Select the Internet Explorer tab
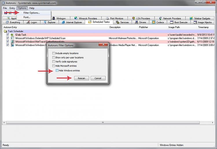Screen dimensions: 217x149 [x=72, y=22]
